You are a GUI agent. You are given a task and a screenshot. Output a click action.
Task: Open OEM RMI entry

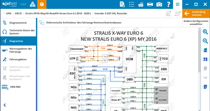[x=18, y=87]
